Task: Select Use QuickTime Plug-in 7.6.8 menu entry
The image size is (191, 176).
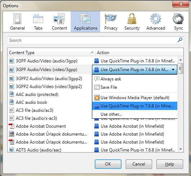Action: click(135, 106)
